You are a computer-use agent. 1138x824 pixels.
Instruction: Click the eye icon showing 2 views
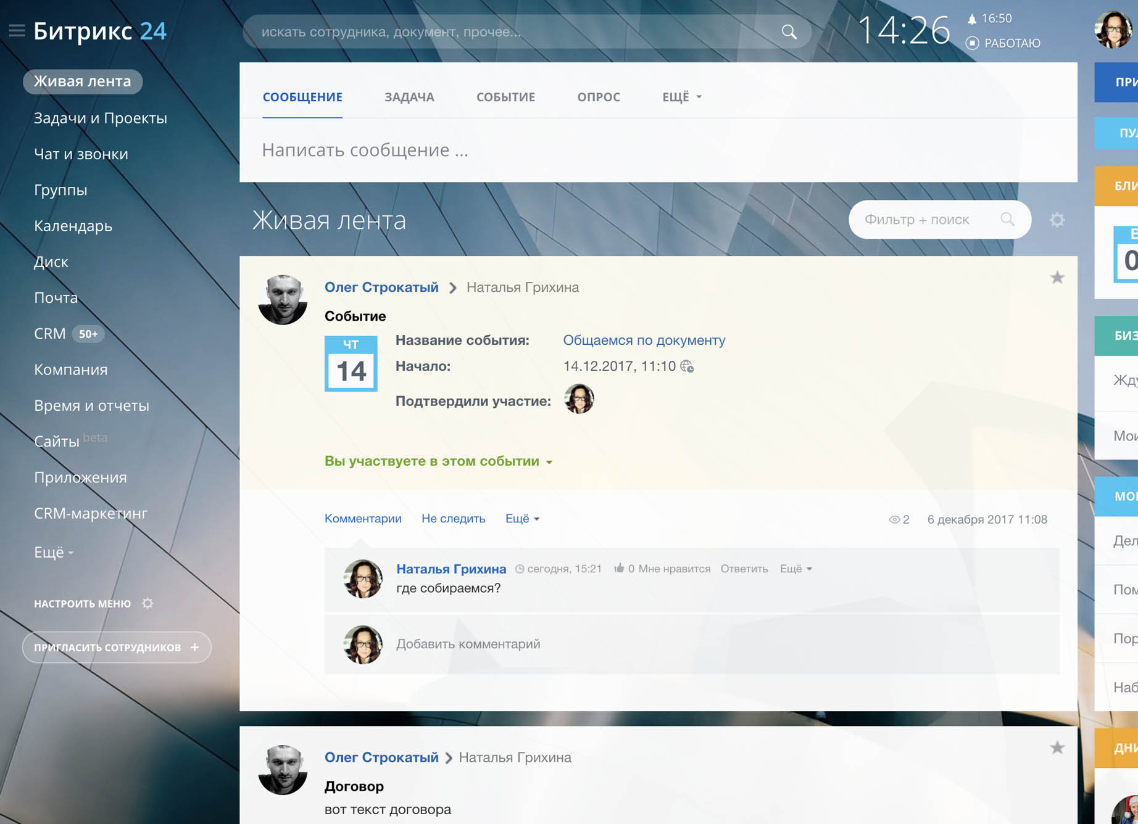pos(894,519)
